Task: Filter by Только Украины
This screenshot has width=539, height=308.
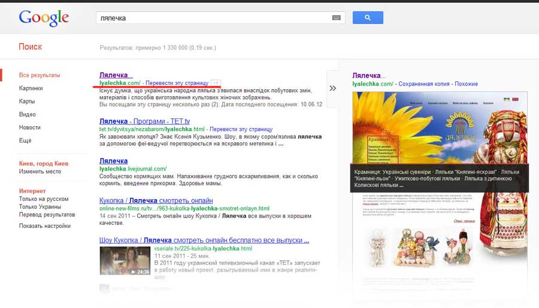Action: click(40, 207)
